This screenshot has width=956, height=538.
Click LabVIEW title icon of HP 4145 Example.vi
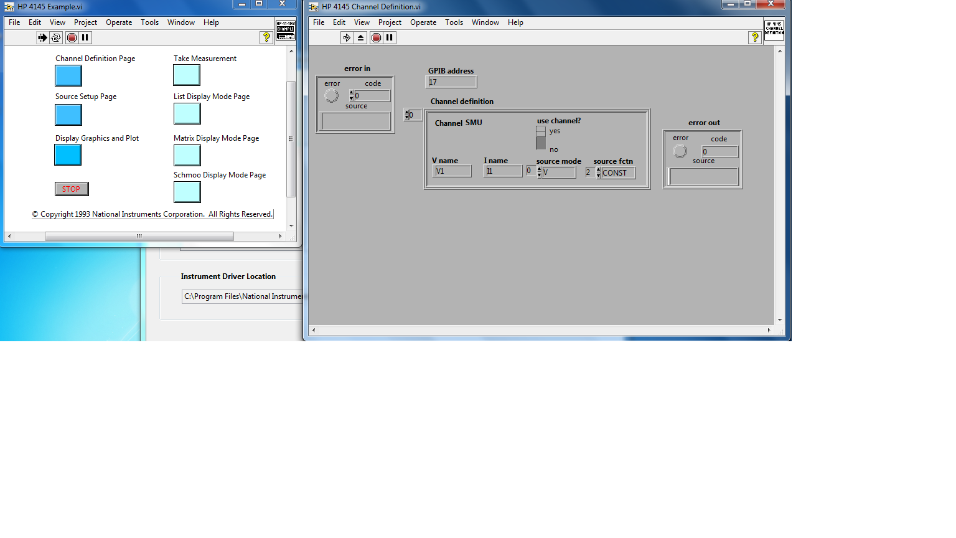pyautogui.click(x=9, y=7)
